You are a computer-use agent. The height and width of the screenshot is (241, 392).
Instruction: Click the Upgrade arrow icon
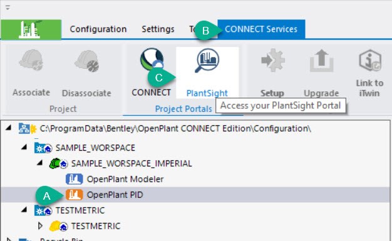tap(321, 61)
